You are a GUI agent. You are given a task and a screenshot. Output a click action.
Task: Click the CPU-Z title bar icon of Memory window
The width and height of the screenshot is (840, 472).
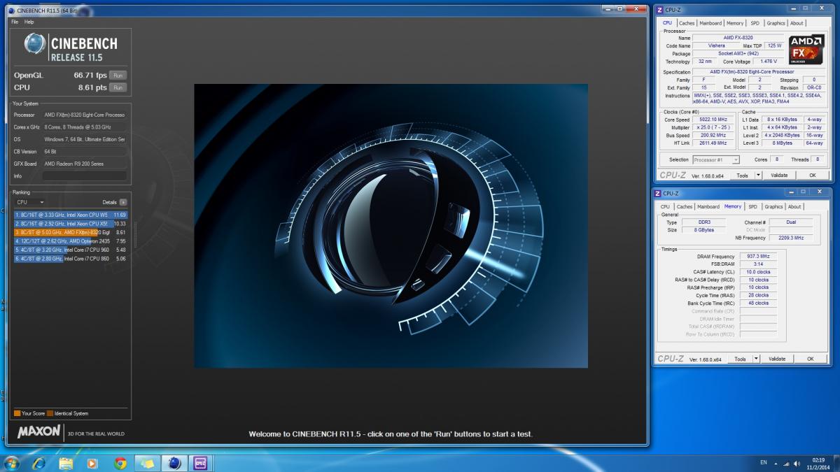658,193
